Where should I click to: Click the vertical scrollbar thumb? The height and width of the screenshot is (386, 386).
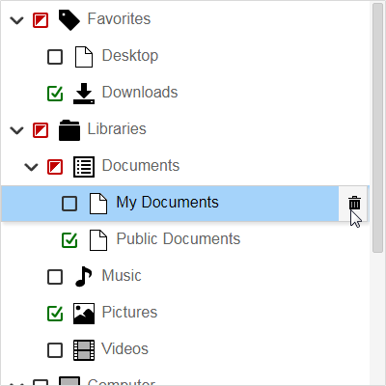click(x=377, y=127)
